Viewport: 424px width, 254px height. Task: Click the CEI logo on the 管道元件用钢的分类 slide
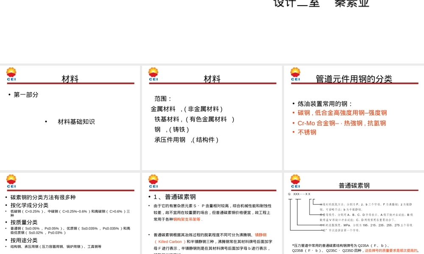point(295,74)
